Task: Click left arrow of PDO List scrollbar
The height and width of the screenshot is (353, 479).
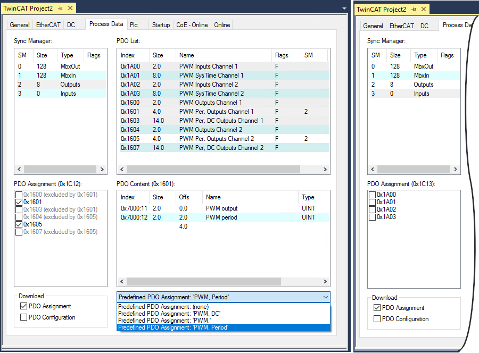Action: tap(122, 170)
